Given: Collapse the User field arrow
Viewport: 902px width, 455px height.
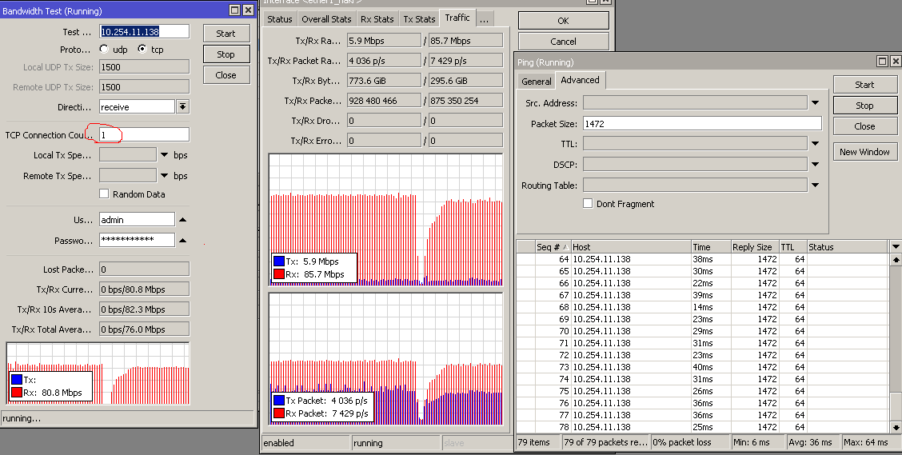Looking at the screenshot, I should click(x=182, y=220).
